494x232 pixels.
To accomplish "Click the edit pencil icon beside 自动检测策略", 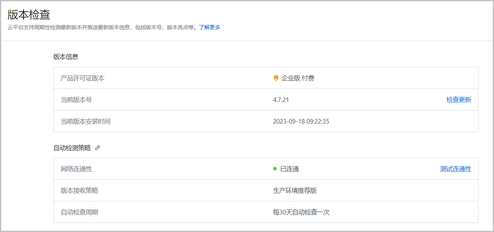I will pos(98,148).
